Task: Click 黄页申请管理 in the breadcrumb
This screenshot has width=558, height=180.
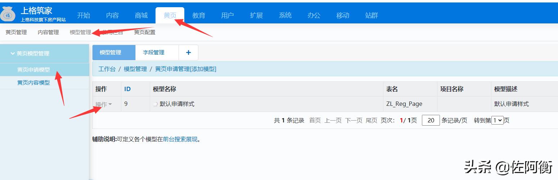Action: point(172,69)
